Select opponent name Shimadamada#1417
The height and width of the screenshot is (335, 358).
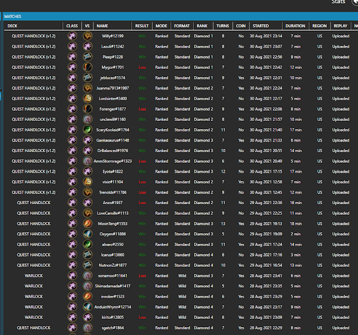pos(112,286)
